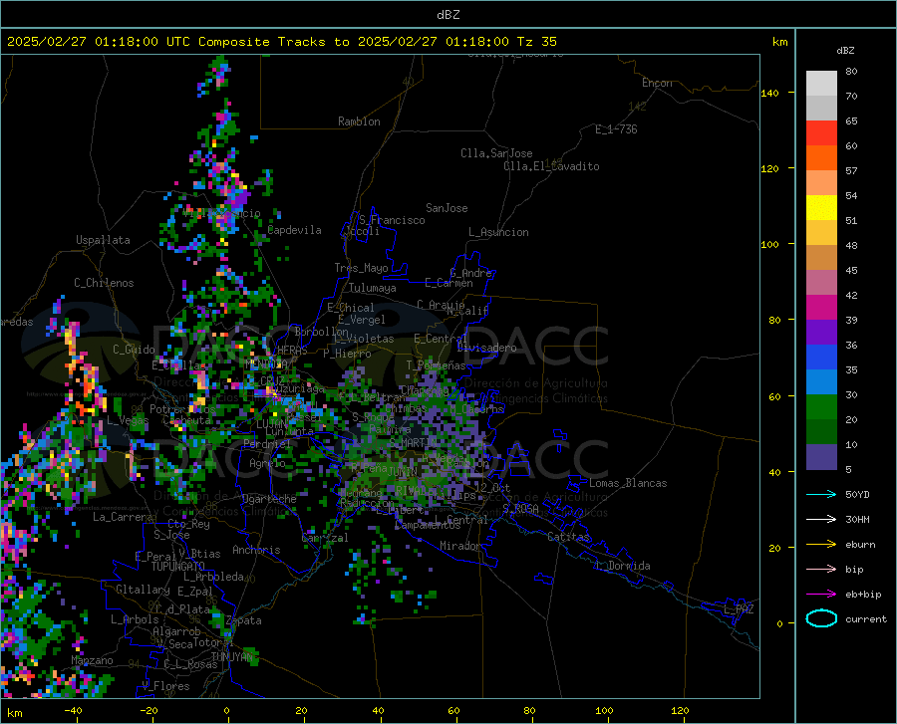Pick the magenta 42 dBZ color swatch

[821, 308]
